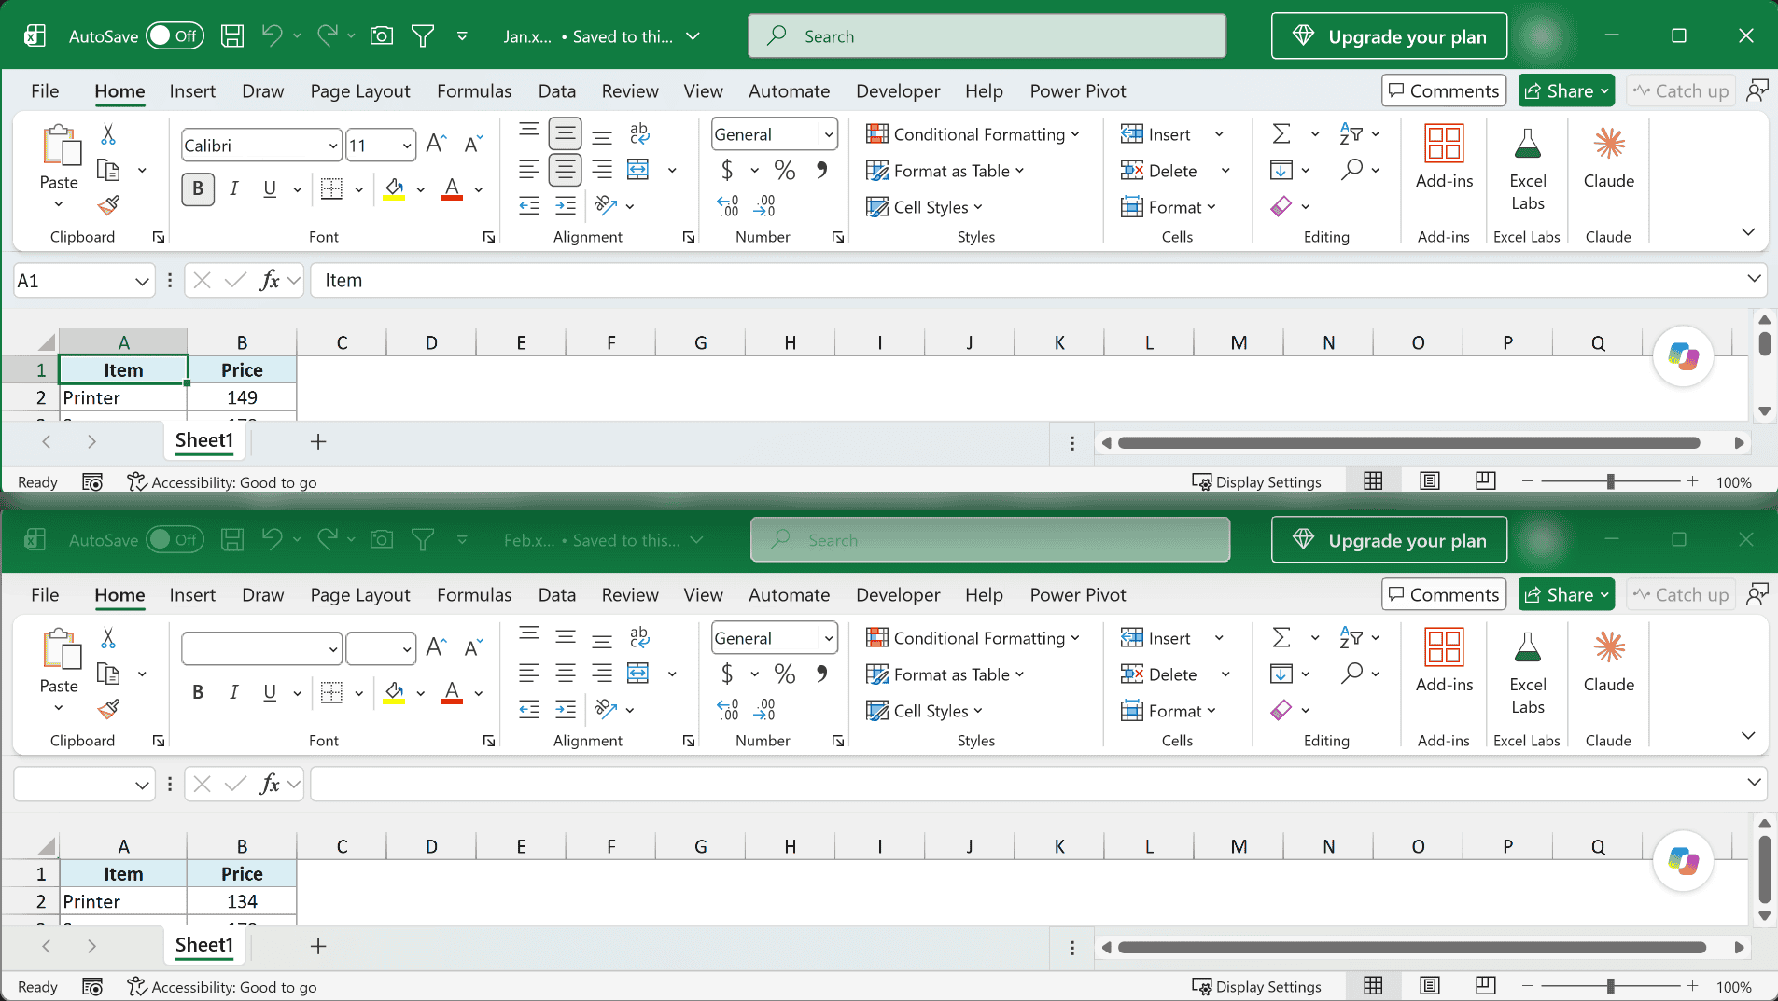Toggle Bold in the Jan window
The height and width of the screenshot is (1001, 1778).
(x=198, y=189)
